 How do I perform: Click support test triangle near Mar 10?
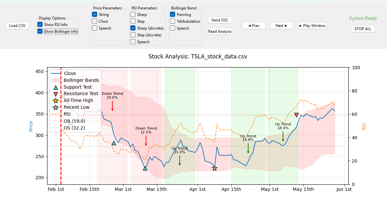tap(145, 168)
